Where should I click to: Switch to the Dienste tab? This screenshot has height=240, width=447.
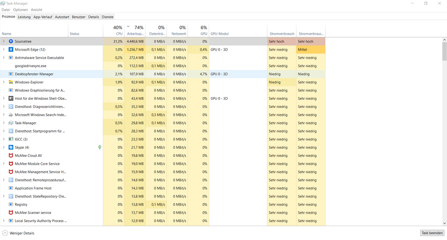tap(107, 17)
